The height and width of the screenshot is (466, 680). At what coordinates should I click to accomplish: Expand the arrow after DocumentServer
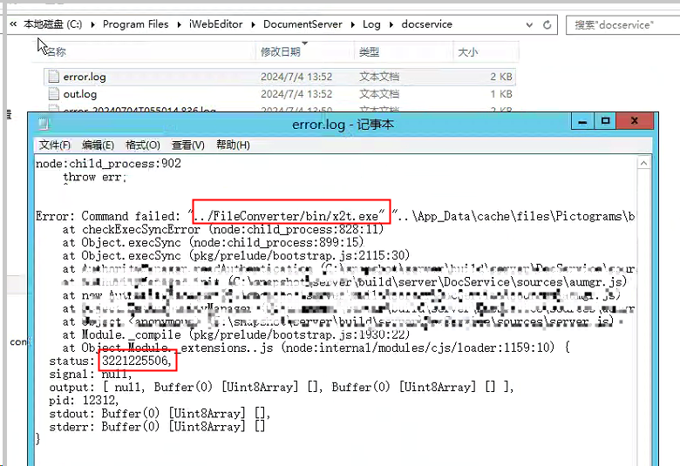(x=352, y=24)
